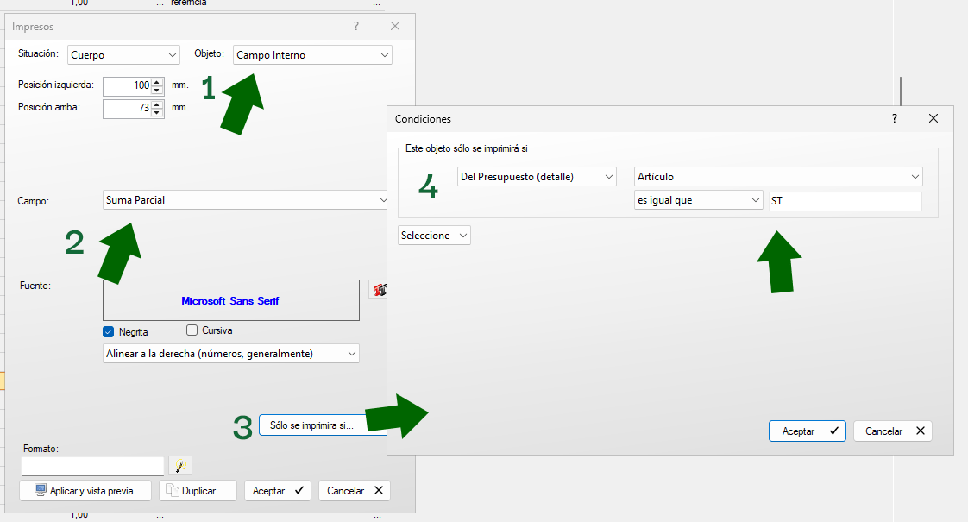Click the help question mark in Impresos dialog
The width and height of the screenshot is (968, 522).
[x=356, y=26]
